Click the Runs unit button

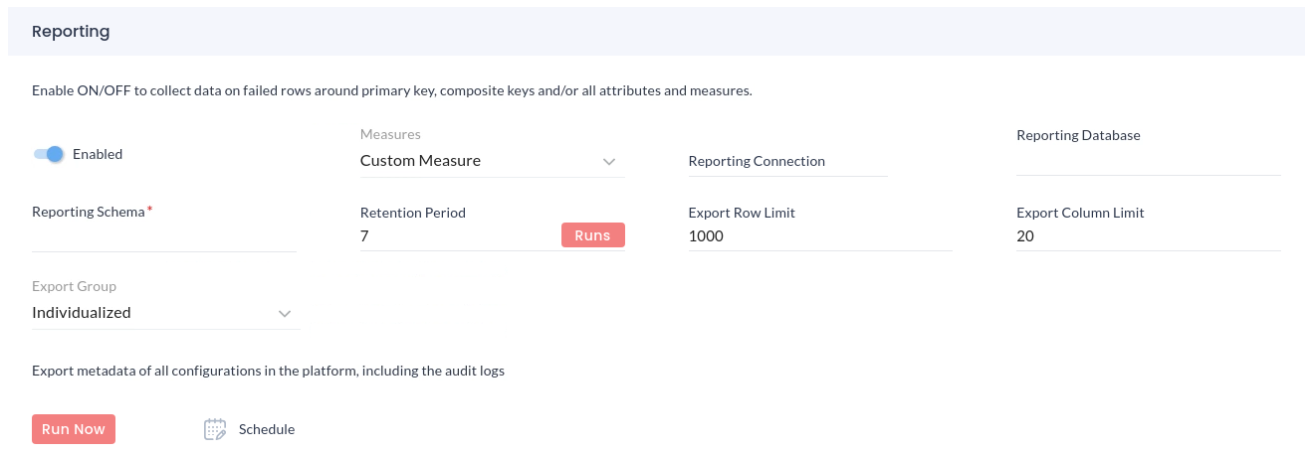point(592,235)
